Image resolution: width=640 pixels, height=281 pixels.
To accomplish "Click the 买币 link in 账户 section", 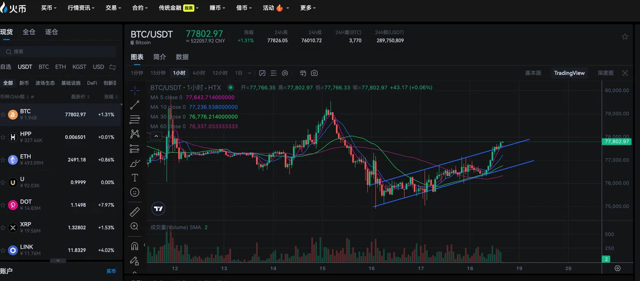I will [x=111, y=271].
